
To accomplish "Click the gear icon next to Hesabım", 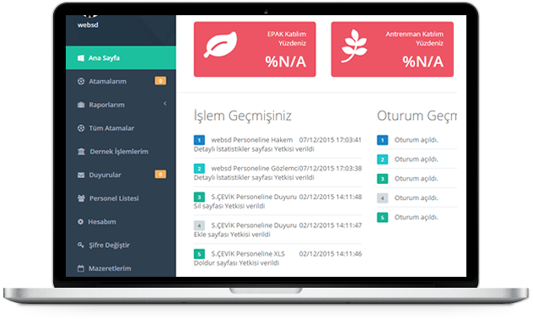I will (80, 222).
